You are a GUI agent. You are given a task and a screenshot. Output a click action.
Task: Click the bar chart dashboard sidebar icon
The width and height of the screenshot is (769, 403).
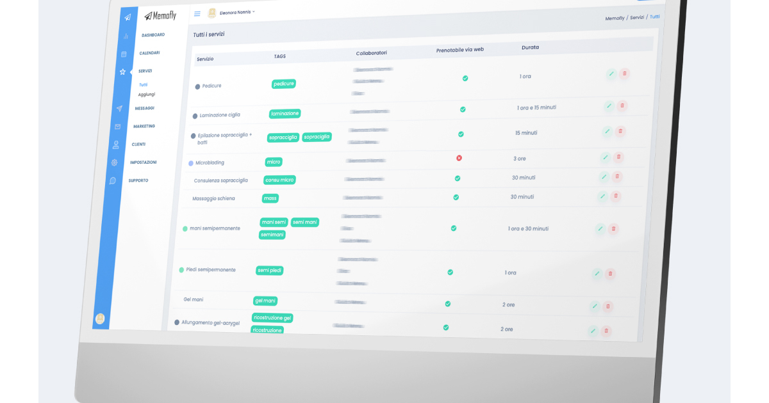click(126, 36)
